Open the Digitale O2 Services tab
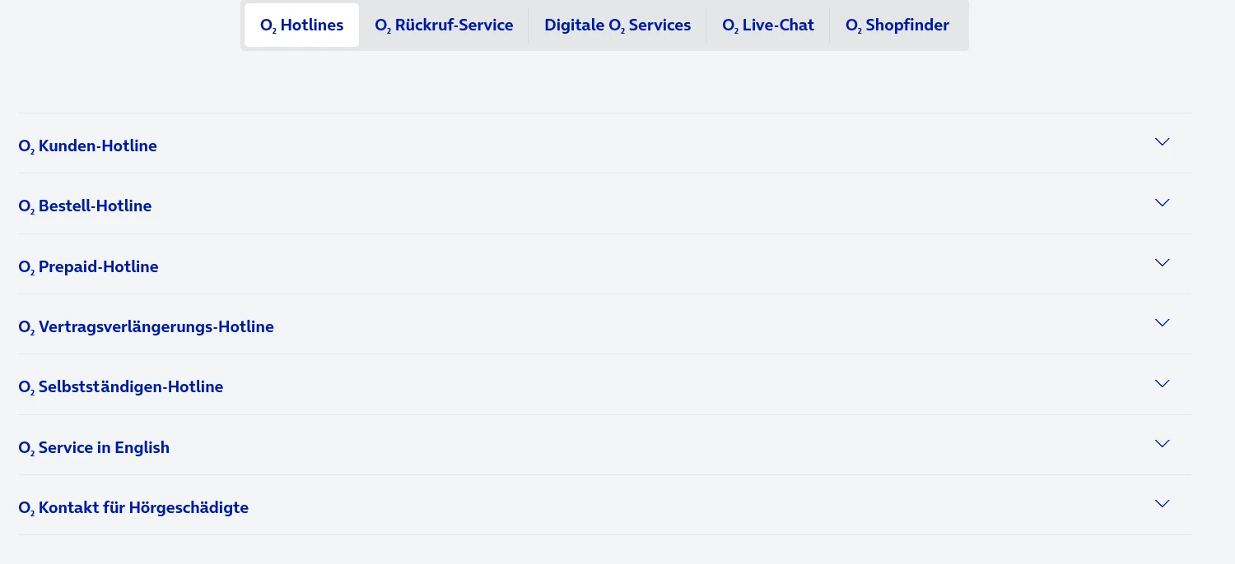Screen dimensions: 1235x564 coord(617,25)
